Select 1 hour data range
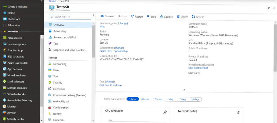Image resolution: width=277 pixels, height=123 pixels. (133, 99)
